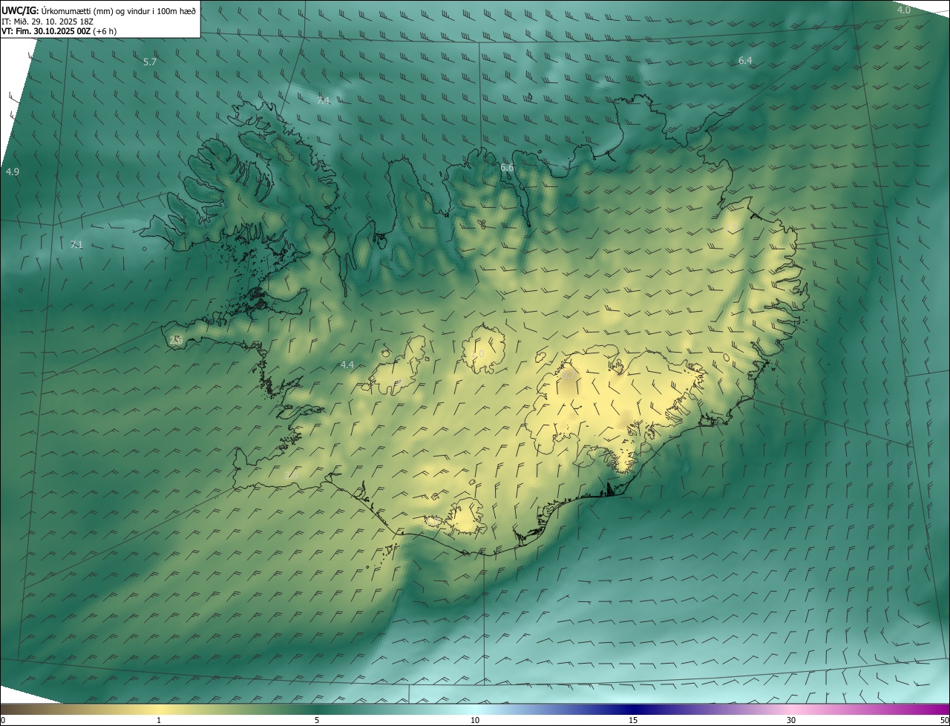Select the 7.1 value label west of Iceland
This screenshot has width=950, height=726.
tap(76, 245)
